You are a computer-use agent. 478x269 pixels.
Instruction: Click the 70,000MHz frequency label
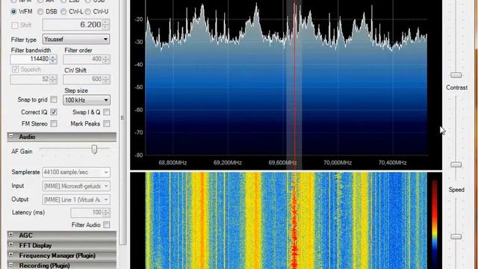pos(338,163)
